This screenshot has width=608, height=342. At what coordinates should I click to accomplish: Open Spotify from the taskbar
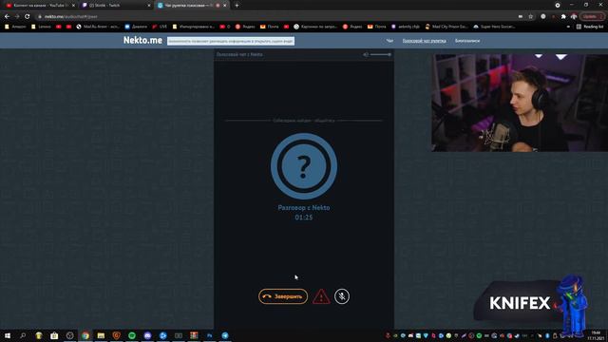pos(132,335)
